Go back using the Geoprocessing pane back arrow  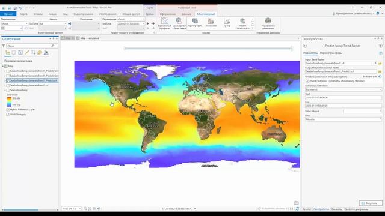pos(305,46)
